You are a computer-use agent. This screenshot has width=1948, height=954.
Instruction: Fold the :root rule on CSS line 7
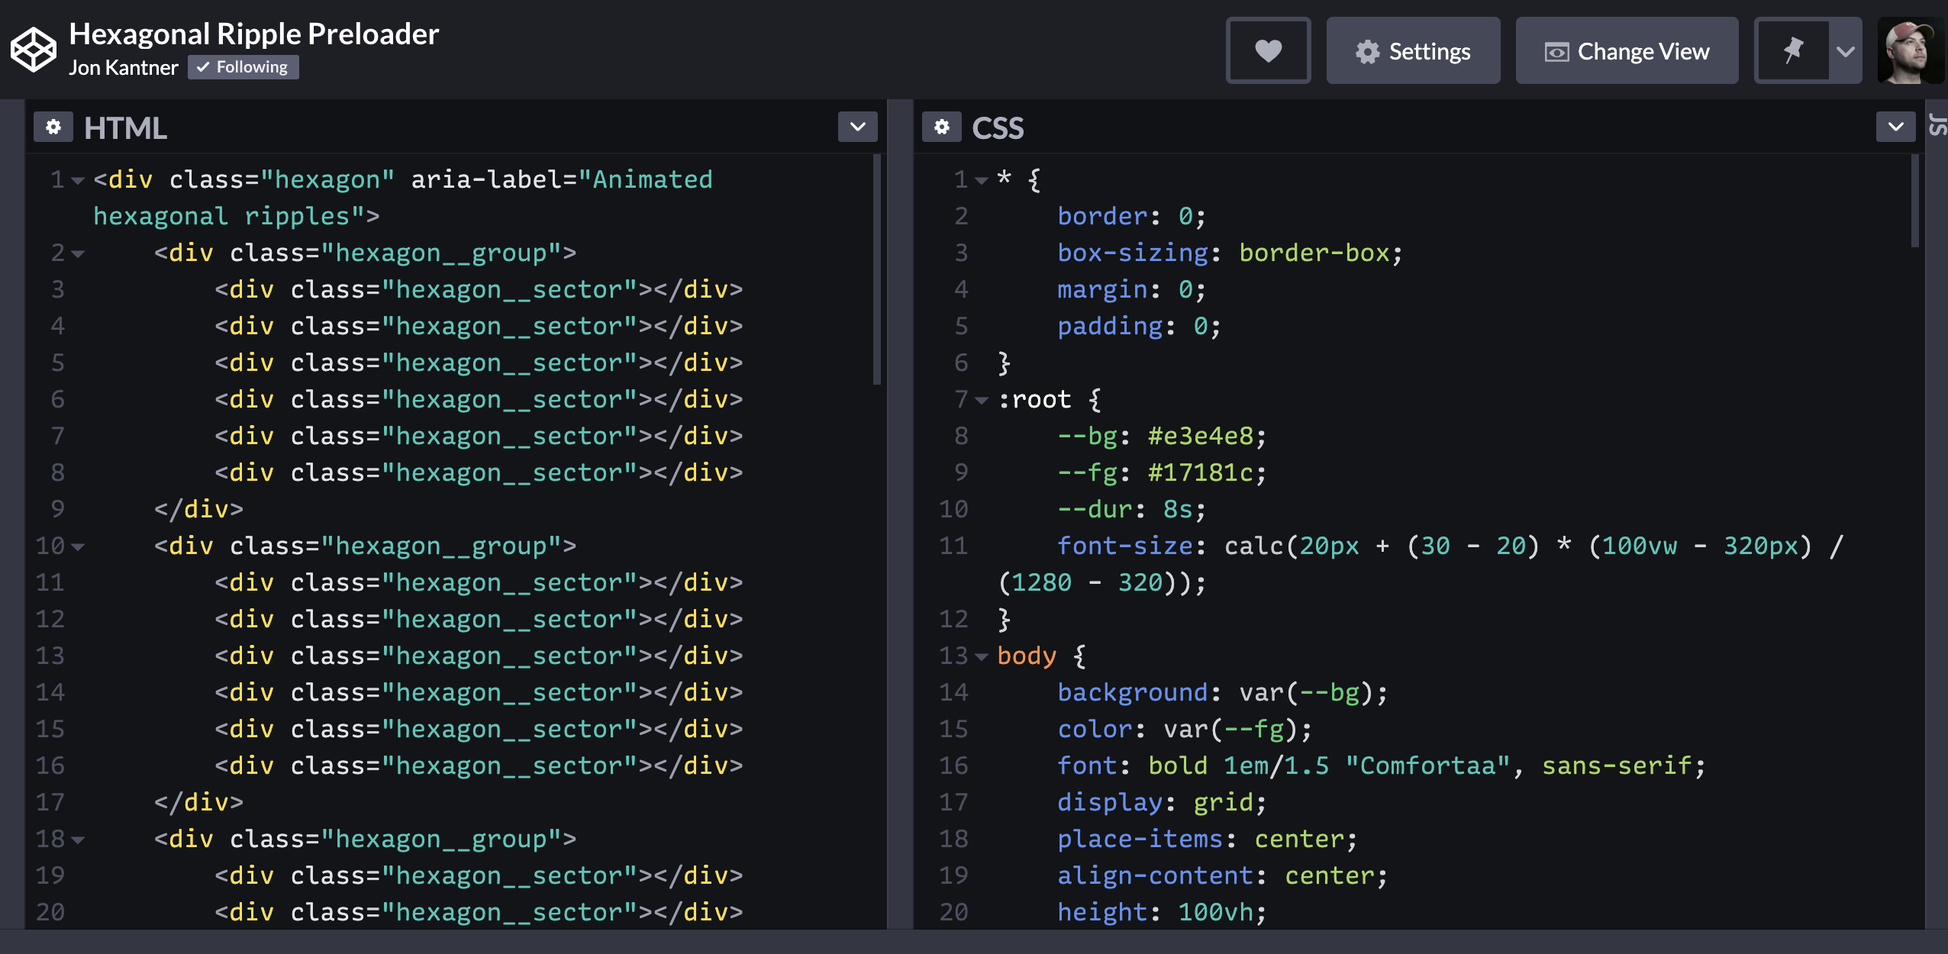click(x=982, y=400)
